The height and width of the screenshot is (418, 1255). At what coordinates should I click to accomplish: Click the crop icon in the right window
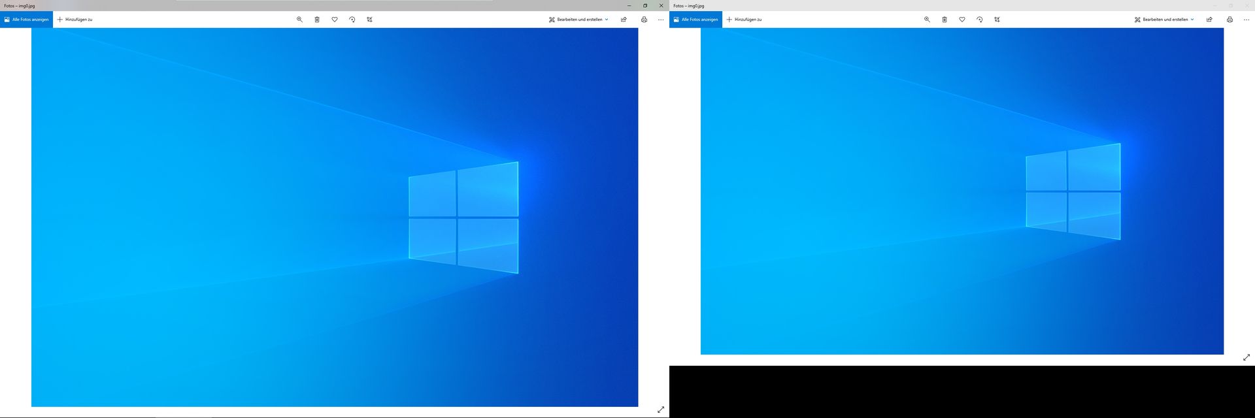click(997, 20)
